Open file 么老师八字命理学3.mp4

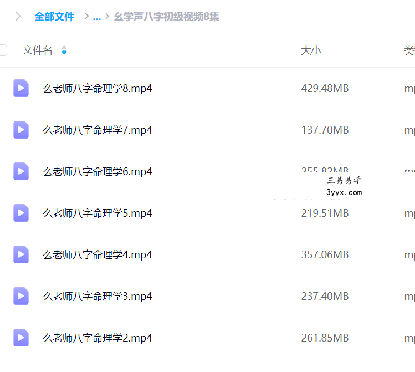pos(98,296)
